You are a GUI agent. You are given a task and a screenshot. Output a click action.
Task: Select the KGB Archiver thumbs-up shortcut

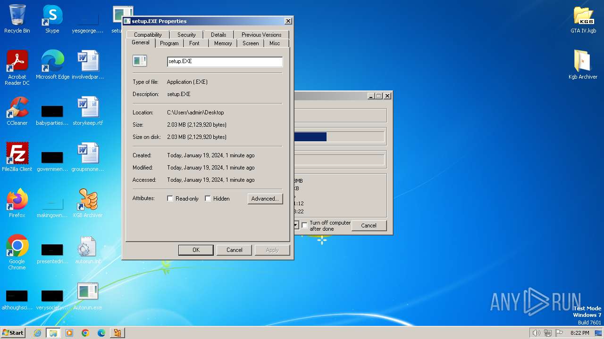(88, 203)
